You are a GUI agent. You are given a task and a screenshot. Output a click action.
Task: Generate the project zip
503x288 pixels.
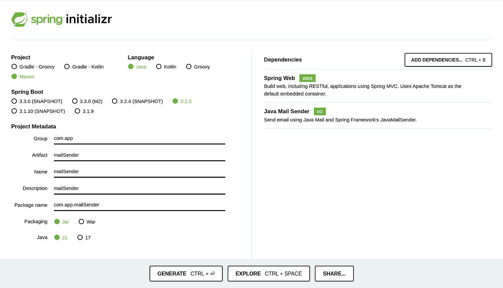click(x=186, y=274)
